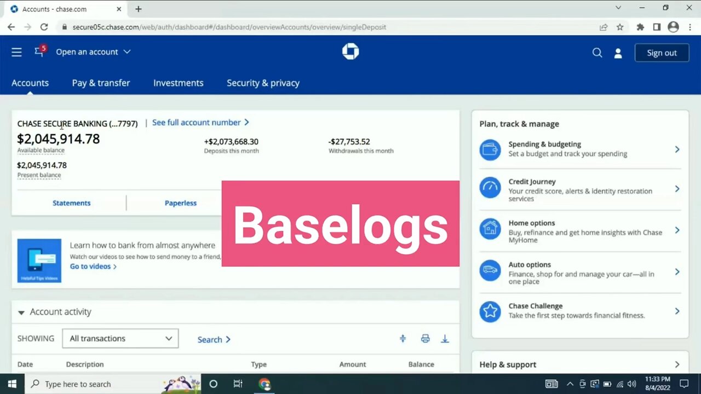Print account activity using printer icon
This screenshot has width=701, height=394.
(x=425, y=339)
